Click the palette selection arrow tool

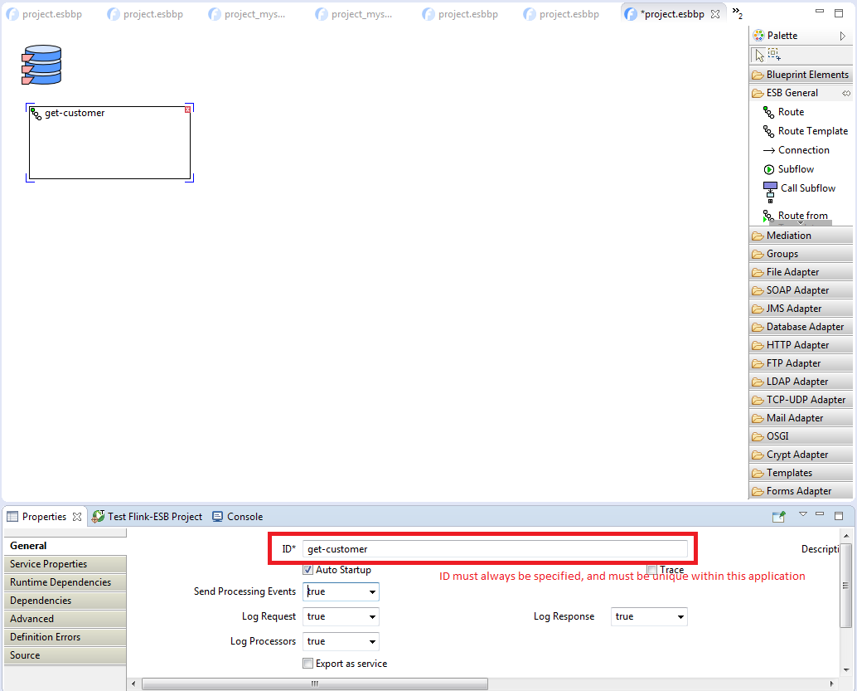pos(759,55)
